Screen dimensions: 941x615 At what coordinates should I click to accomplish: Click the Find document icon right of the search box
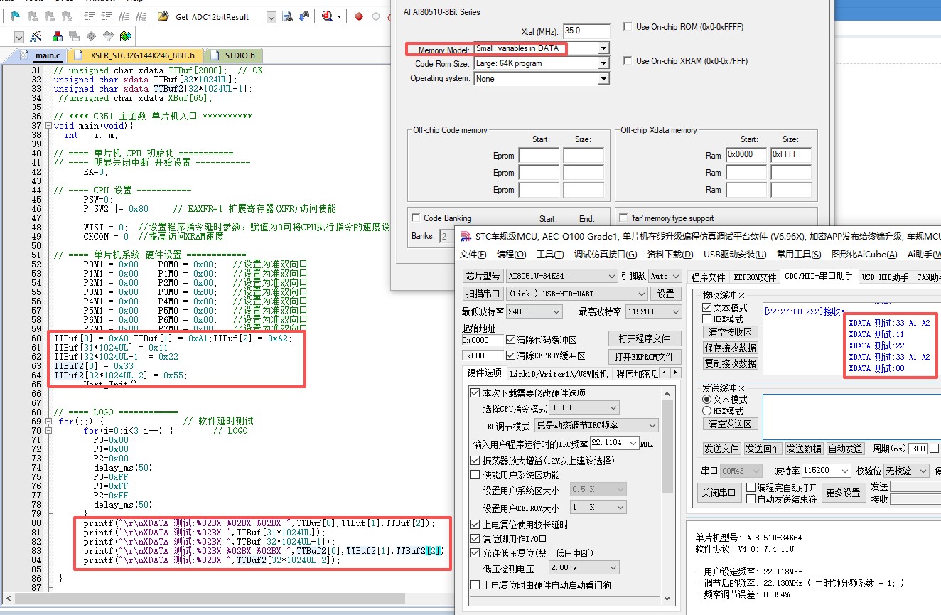[x=287, y=16]
